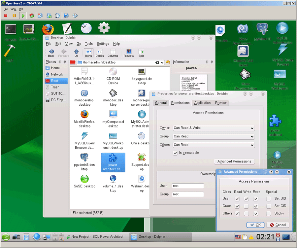Click the Advanced Permissions button
Image resolution: width=297 pixels, height=248 pixels.
234,161
